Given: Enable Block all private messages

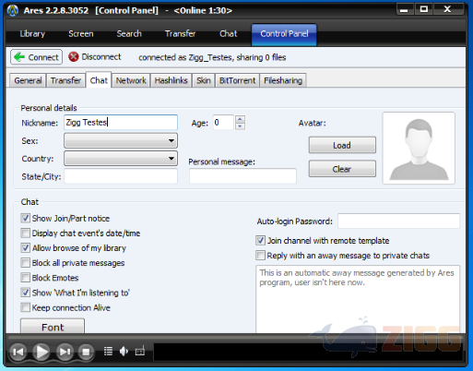Looking at the screenshot, I should (26, 263).
